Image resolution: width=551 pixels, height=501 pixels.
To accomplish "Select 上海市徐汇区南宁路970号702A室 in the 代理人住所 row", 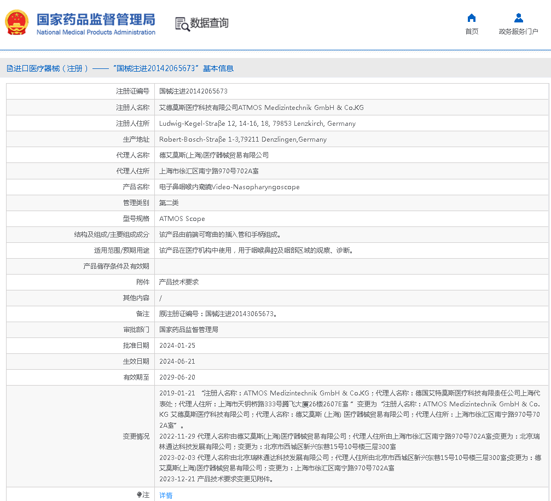I will point(208,171).
